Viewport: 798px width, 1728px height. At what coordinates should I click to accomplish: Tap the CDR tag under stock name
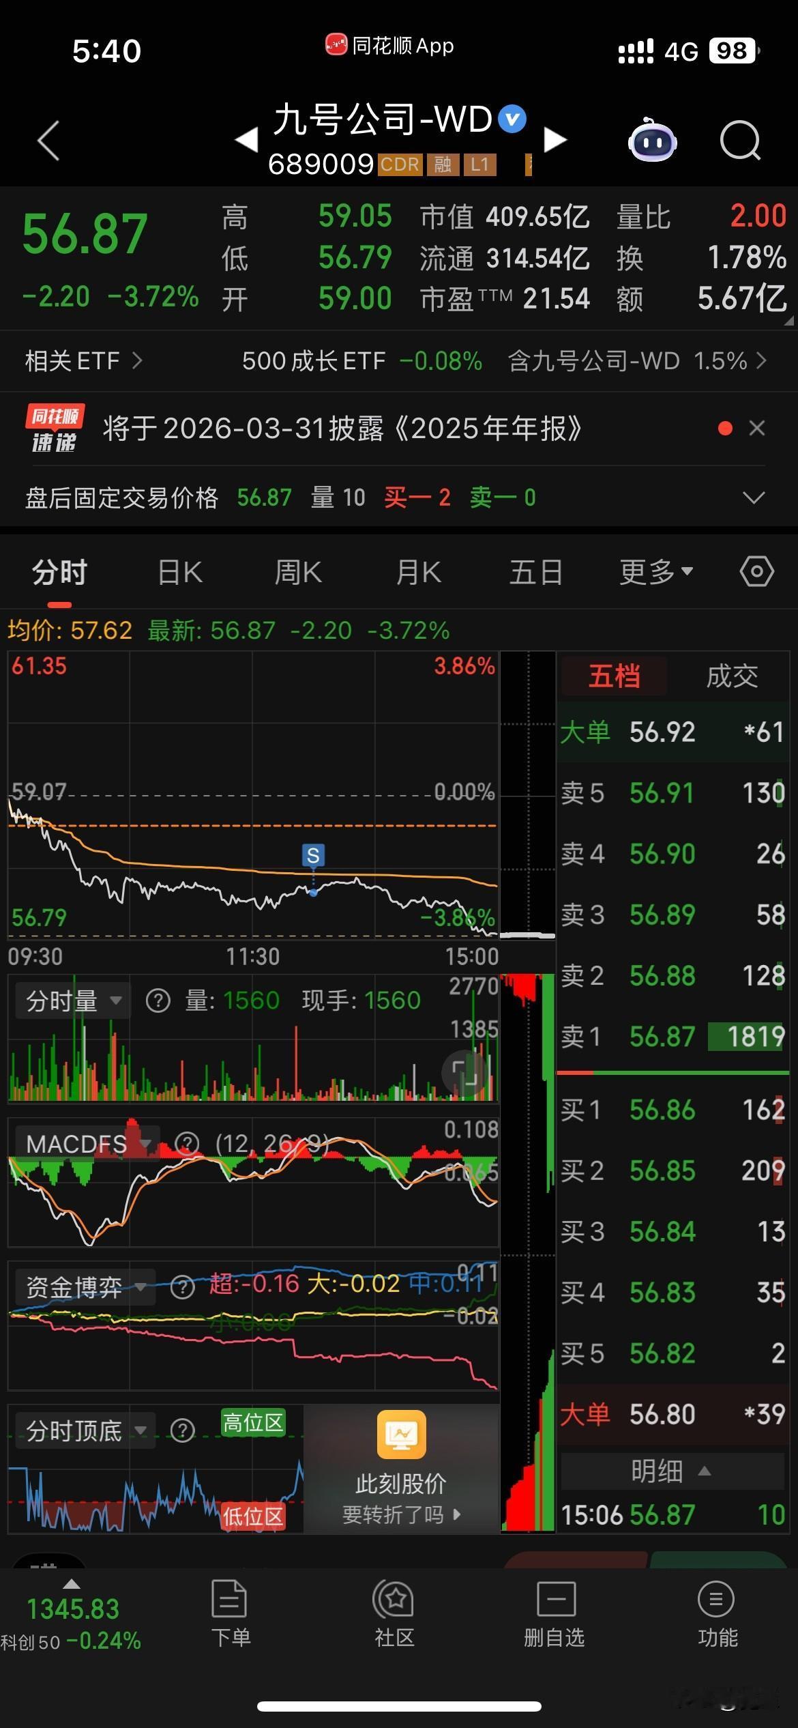coord(400,164)
